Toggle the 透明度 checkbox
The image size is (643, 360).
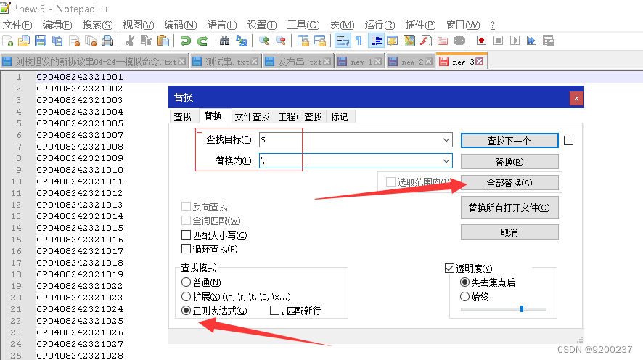pos(449,268)
